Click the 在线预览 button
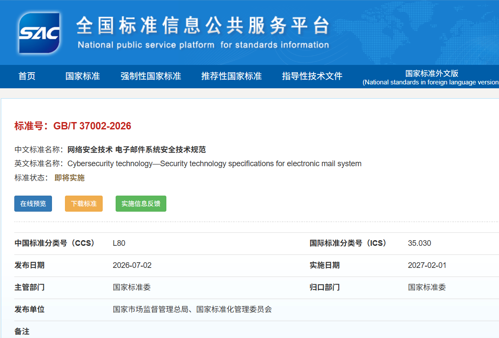This screenshot has height=338, width=499. pyautogui.click(x=33, y=203)
